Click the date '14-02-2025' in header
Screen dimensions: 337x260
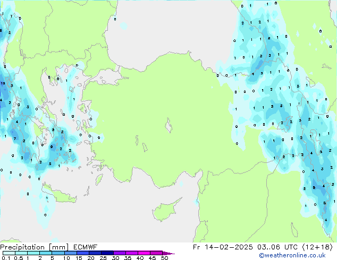tap(229, 247)
